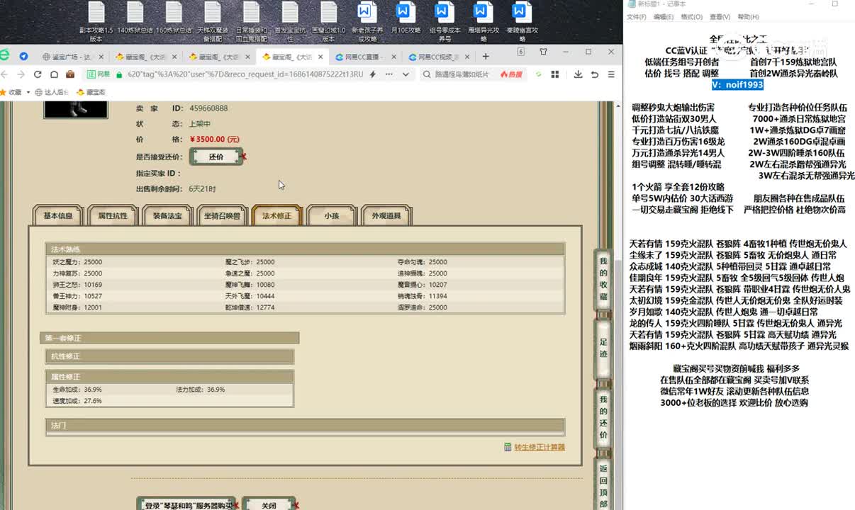Open the browser hamburger menu
The image size is (855, 510).
[611, 74]
